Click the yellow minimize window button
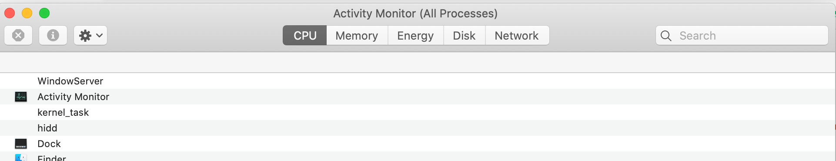836x161 pixels. (27, 13)
